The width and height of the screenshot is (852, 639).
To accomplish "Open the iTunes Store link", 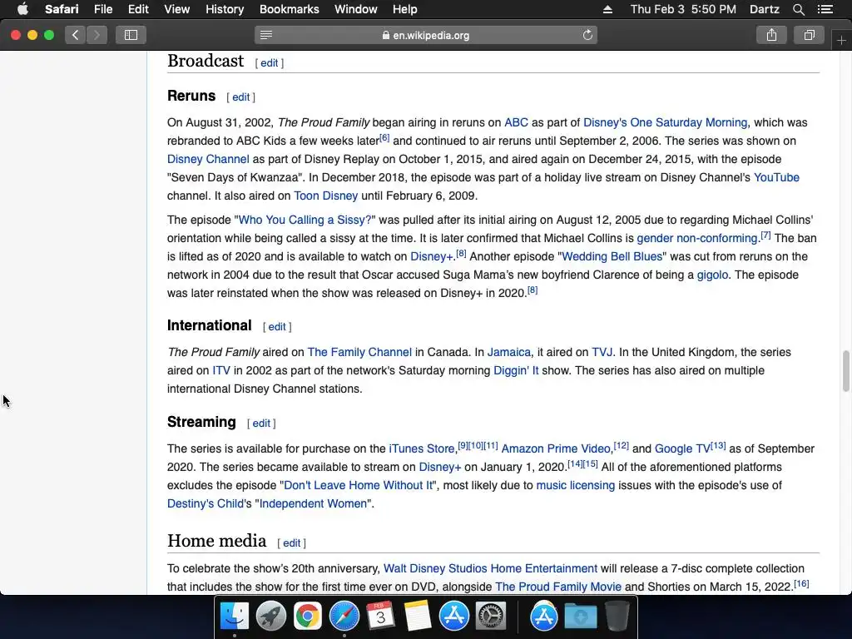I will pos(422,448).
